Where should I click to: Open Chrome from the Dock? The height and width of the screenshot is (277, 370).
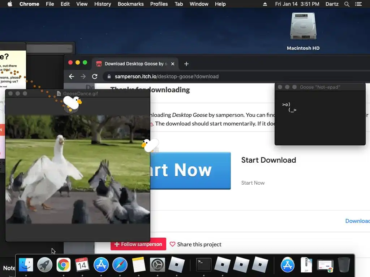click(x=63, y=265)
